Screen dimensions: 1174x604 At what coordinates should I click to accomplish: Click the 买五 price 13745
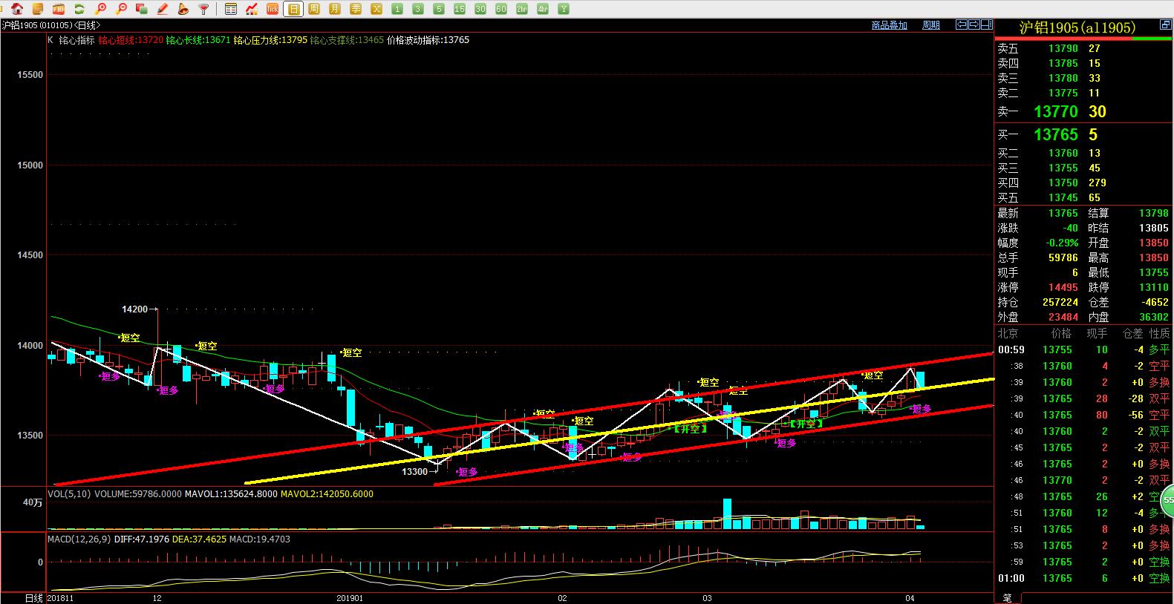(1063, 197)
